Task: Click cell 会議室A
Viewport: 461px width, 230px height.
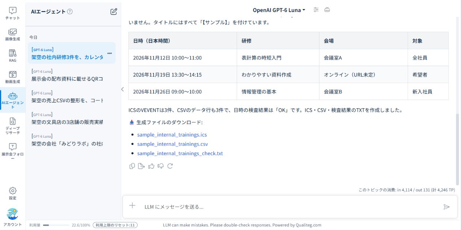Action: (363, 58)
